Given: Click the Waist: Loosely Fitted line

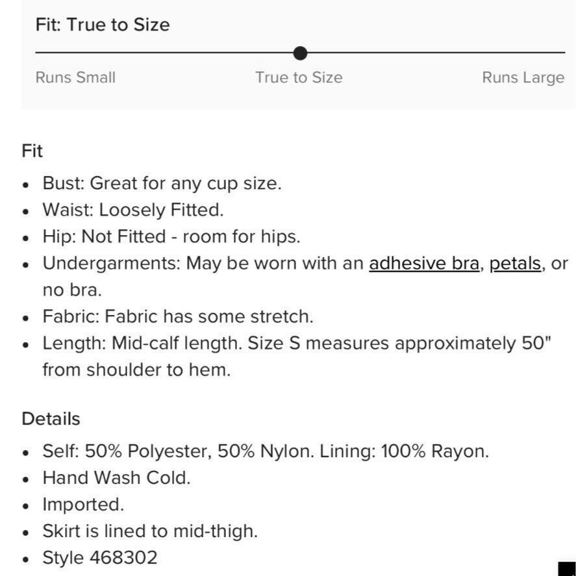Looking at the screenshot, I should point(133,210).
